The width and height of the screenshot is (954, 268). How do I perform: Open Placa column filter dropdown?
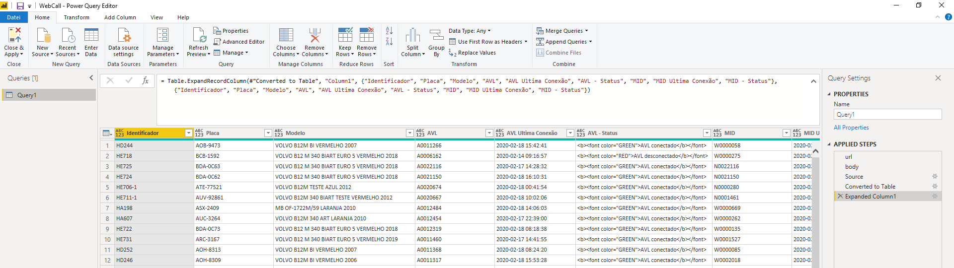tap(268, 133)
